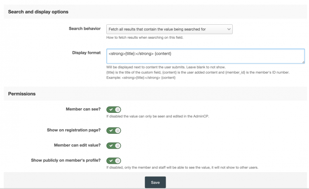Toggle 'Member can edit value?' switch

coord(114,145)
